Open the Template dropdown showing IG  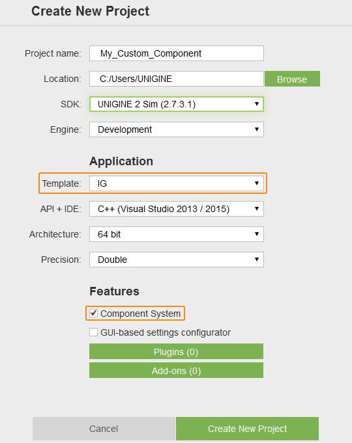point(177,183)
